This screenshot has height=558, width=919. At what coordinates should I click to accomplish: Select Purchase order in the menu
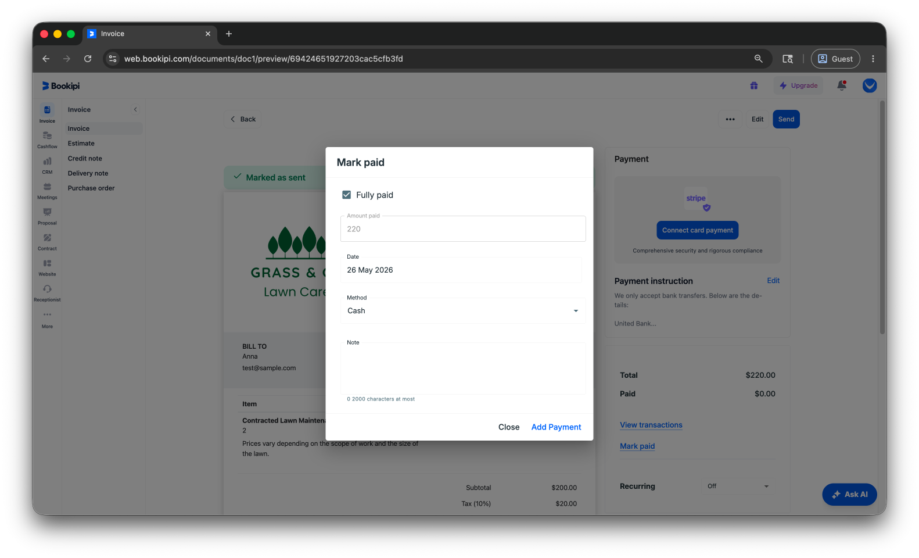91,188
